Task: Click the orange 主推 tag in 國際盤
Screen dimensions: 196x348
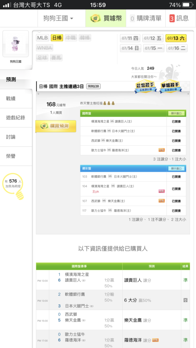Action: pos(162,150)
